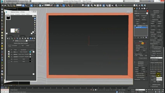Open the Utilities hammer panel tab
The width and height of the screenshot is (165, 93).
(147, 9)
